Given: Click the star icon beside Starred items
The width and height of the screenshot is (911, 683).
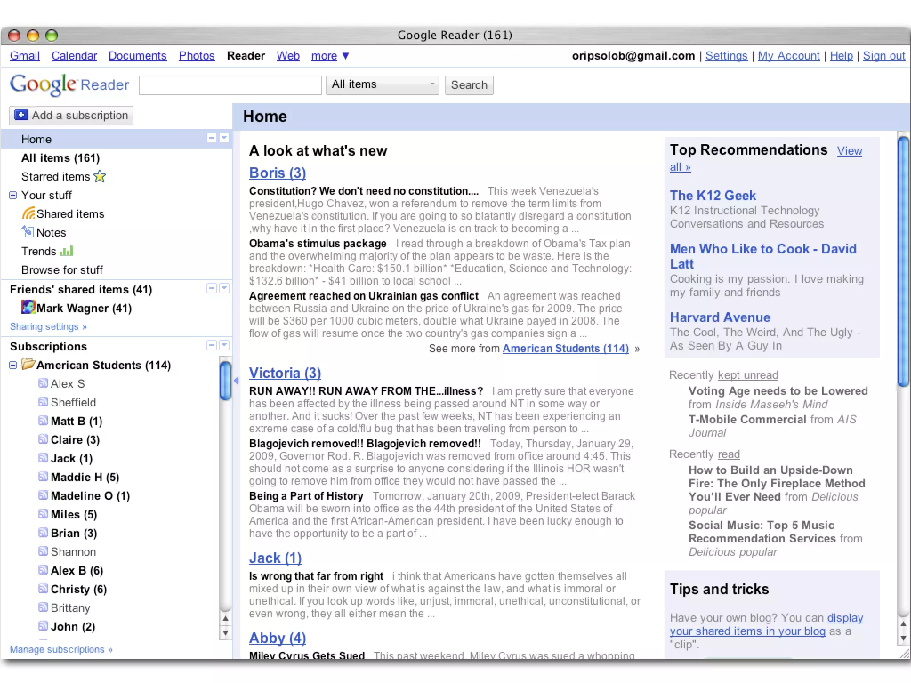Looking at the screenshot, I should pyautogui.click(x=100, y=177).
